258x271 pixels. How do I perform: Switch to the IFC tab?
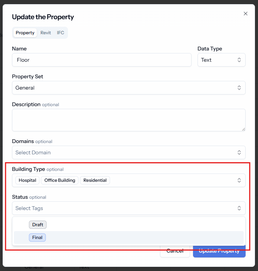(x=60, y=33)
